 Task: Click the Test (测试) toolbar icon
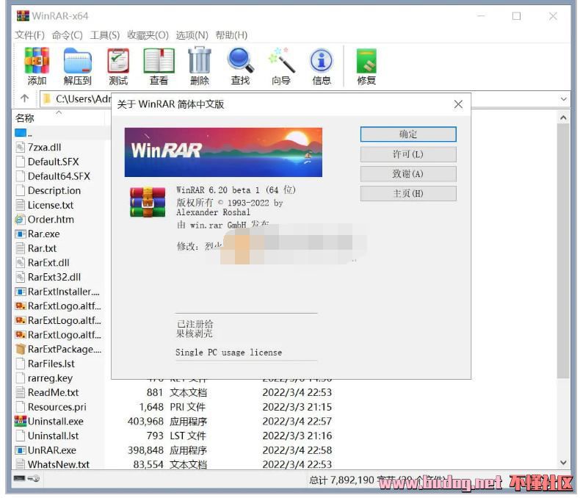[118, 67]
